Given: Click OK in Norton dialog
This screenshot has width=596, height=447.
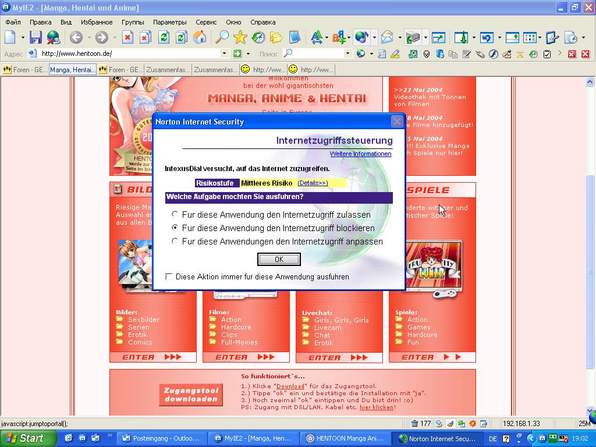Looking at the screenshot, I should pos(279,259).
